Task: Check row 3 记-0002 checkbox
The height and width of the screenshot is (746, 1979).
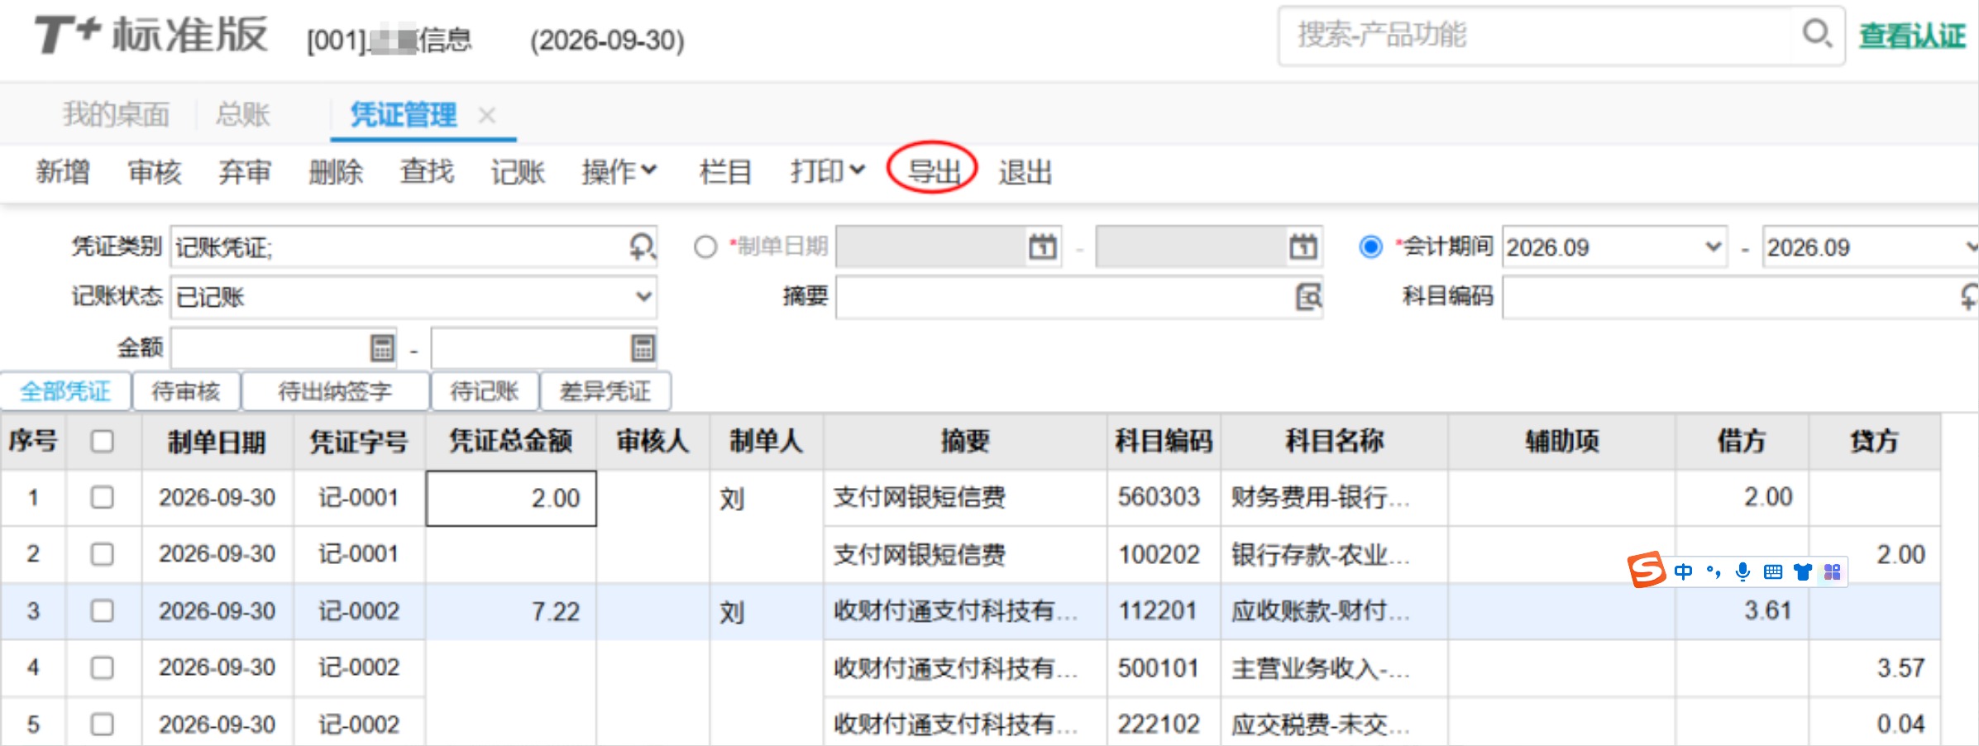Action: click(103, 611)
